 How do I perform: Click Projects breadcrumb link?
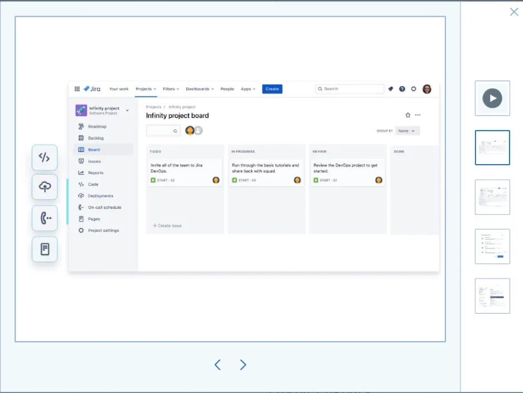pos(154,107)
